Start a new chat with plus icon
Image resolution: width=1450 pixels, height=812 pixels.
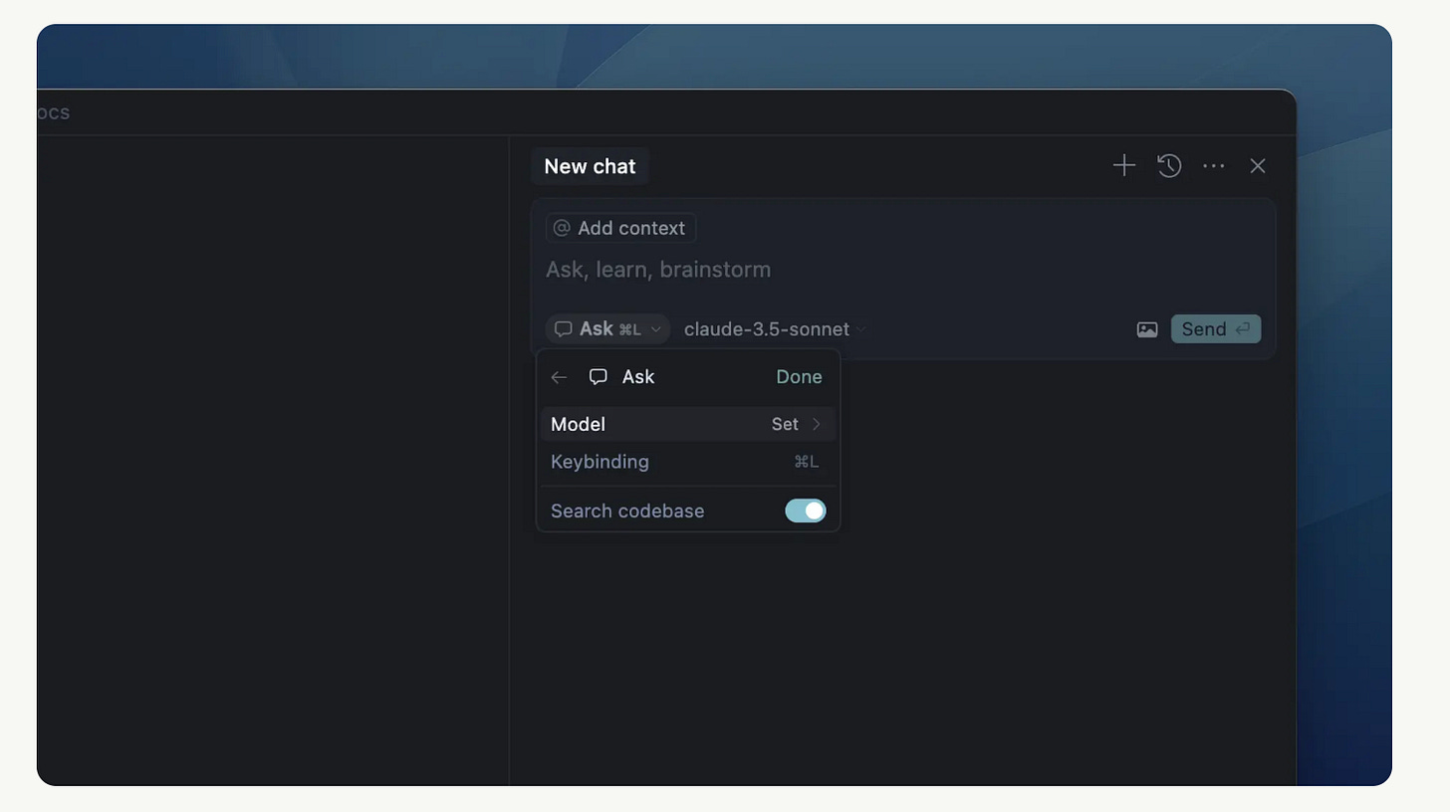[1123, 166]
